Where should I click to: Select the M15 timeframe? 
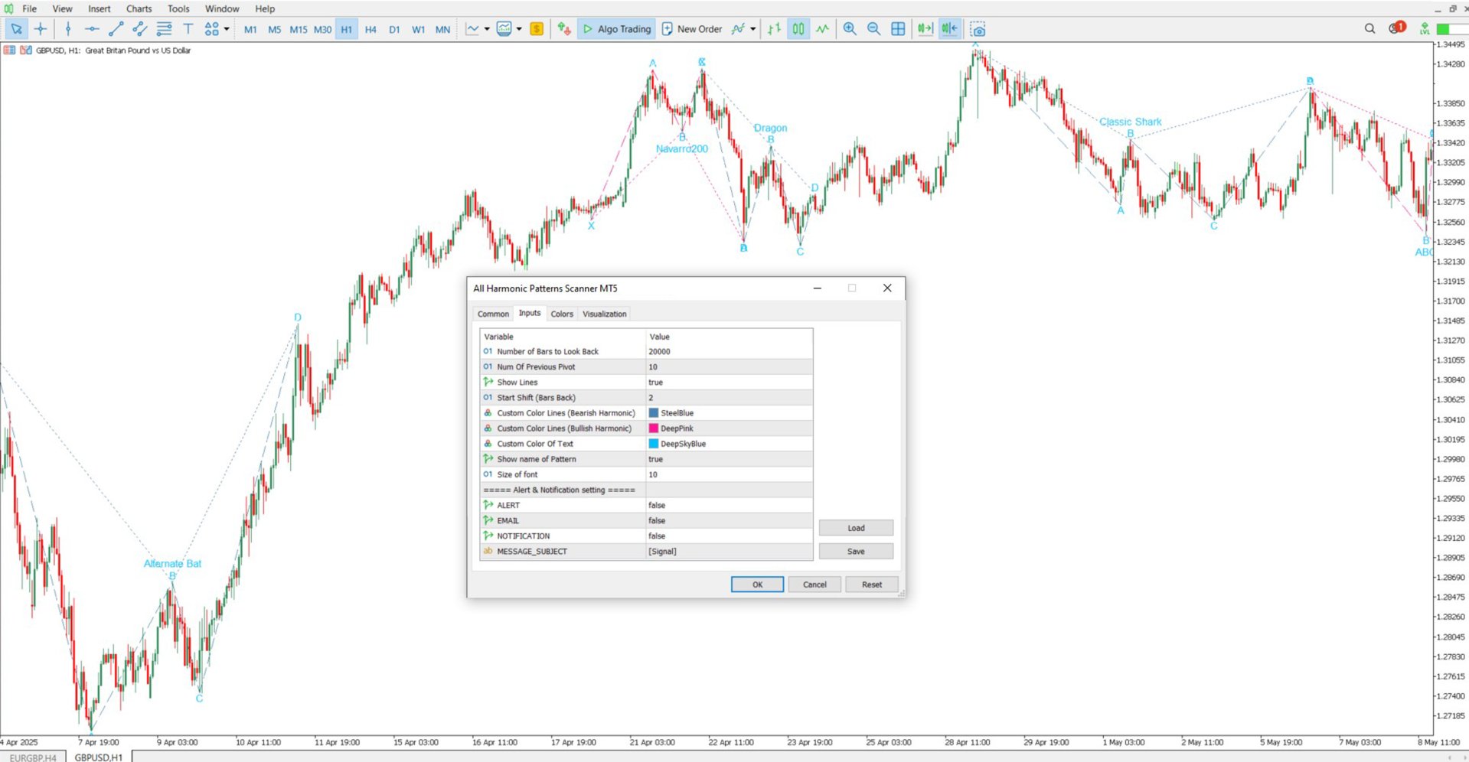[299, 29]
